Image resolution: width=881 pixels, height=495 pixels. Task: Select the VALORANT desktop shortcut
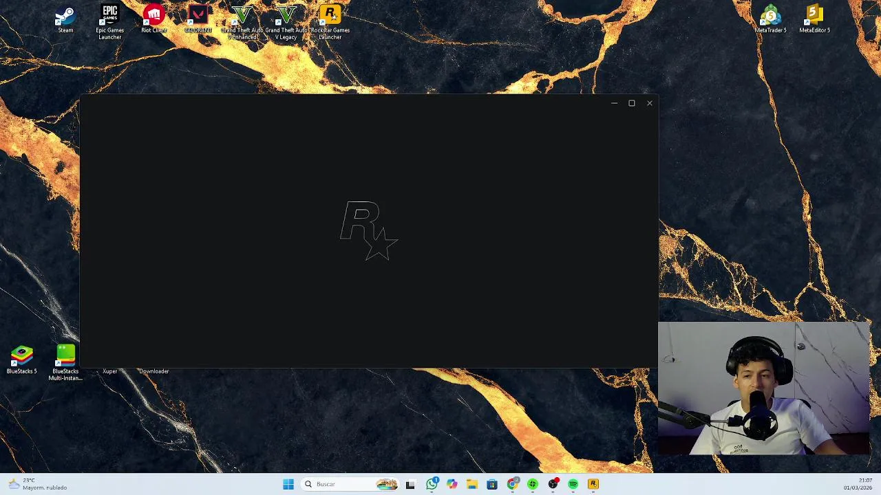[198, 19]
